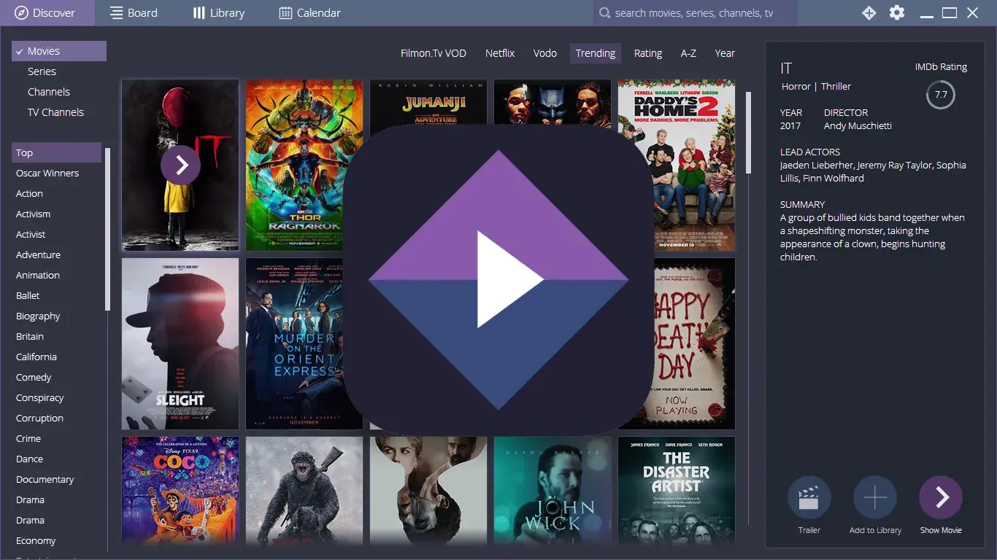
Task: Click the play arrow overlay on IT poster
Action: (x=180, y=165)
